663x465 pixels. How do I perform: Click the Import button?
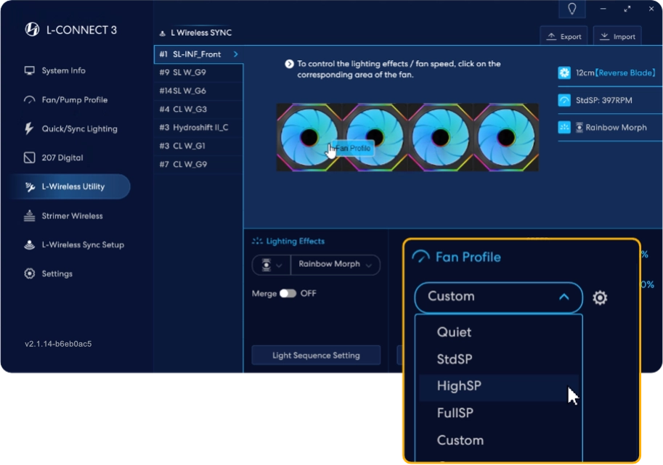(617, 36)
